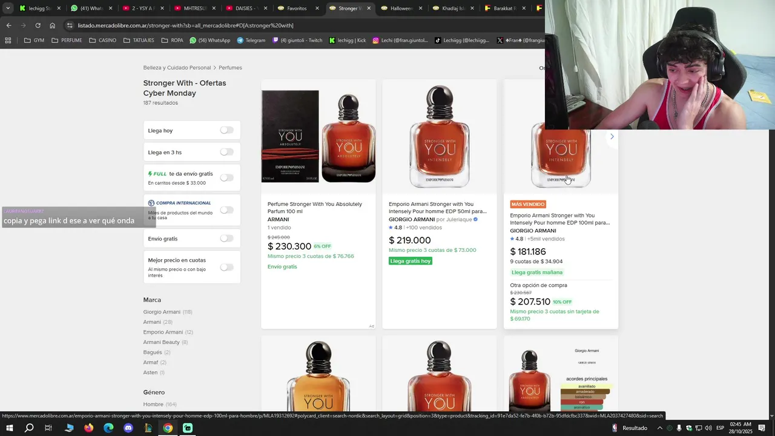
Task: Open Perfume Stronger With You Absolutely listing
Action: pos(315,208)
